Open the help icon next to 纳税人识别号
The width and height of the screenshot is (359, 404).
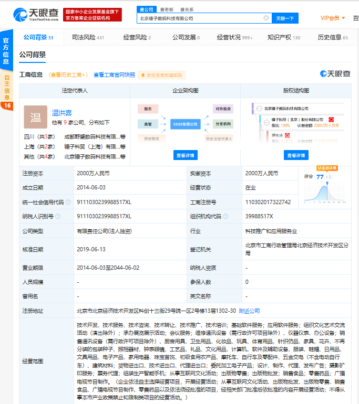[58, 216]
